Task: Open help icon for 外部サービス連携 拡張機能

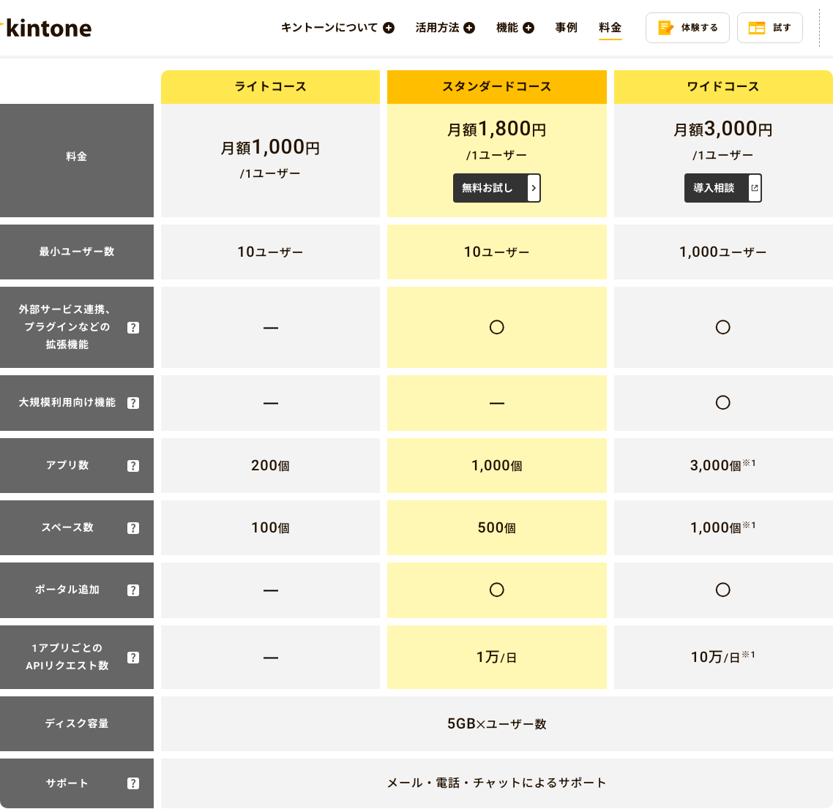Action: click(133, 328)
